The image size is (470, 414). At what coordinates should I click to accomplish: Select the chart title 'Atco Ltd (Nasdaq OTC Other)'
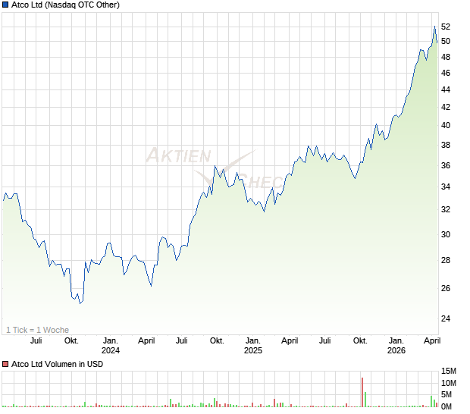[x=65, y=5]
